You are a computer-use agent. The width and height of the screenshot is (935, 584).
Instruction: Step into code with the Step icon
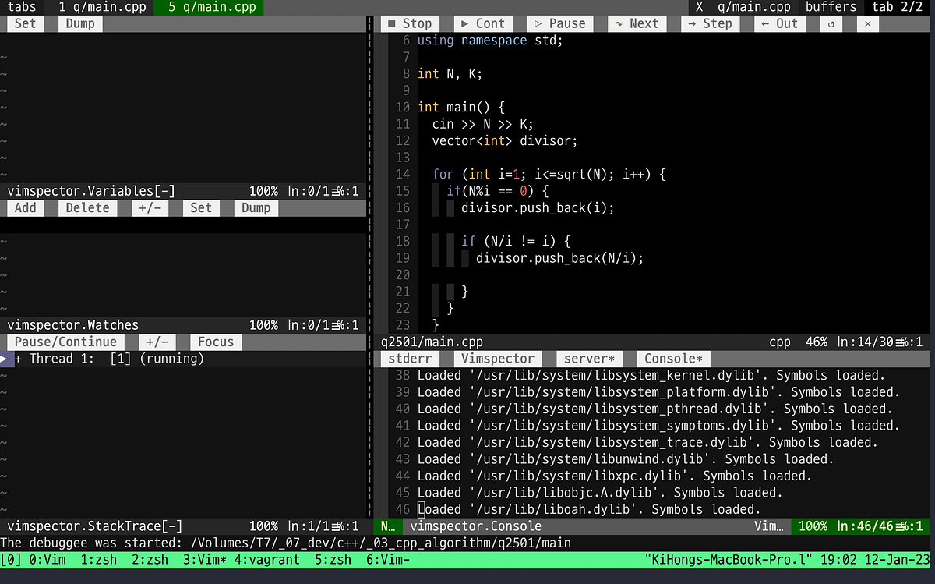(710, 23)
